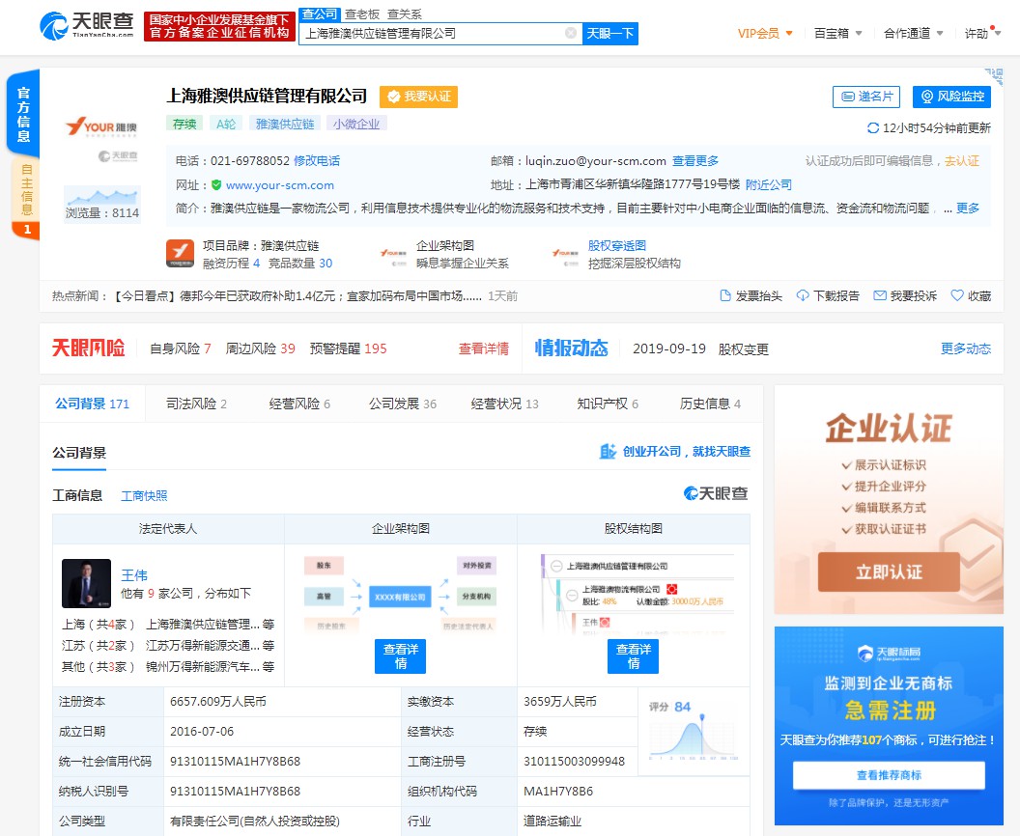Select the 查公司 search tab
Image resolution: width=1020 pixels, height=836 pixels.
coord(320,14)
